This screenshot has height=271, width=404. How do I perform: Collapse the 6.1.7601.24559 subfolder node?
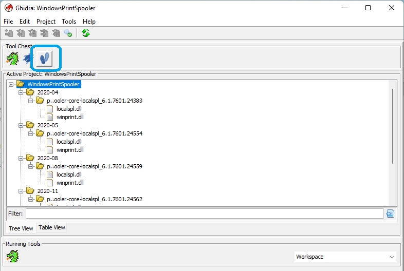pos(30,166)
